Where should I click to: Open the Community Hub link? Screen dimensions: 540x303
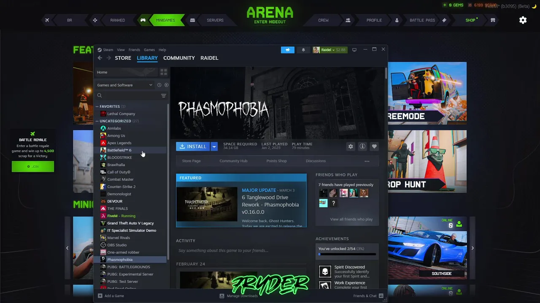tap(233, 161)
